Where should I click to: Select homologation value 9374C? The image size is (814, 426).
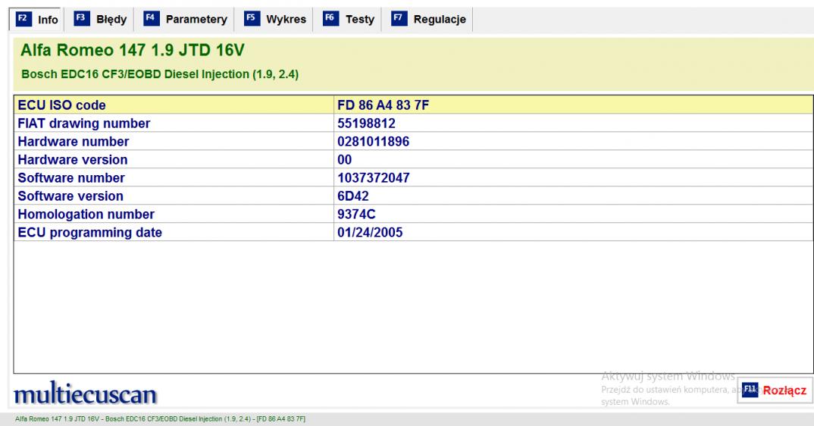point(356,214)
